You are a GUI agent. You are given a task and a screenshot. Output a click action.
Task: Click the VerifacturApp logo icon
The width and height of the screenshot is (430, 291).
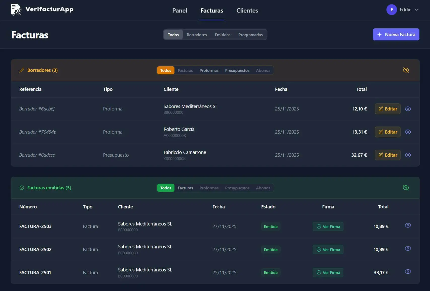tap(16, 10)
